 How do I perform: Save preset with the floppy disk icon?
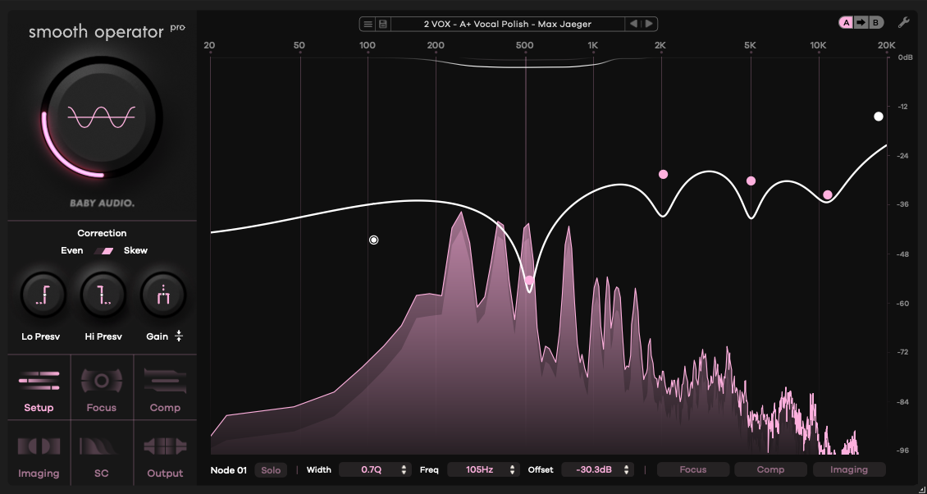click(382, 25)
